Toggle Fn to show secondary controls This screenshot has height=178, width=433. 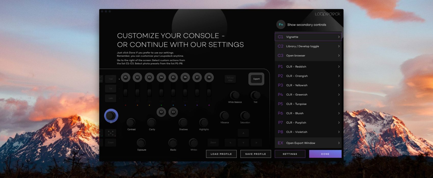(281, 25)
